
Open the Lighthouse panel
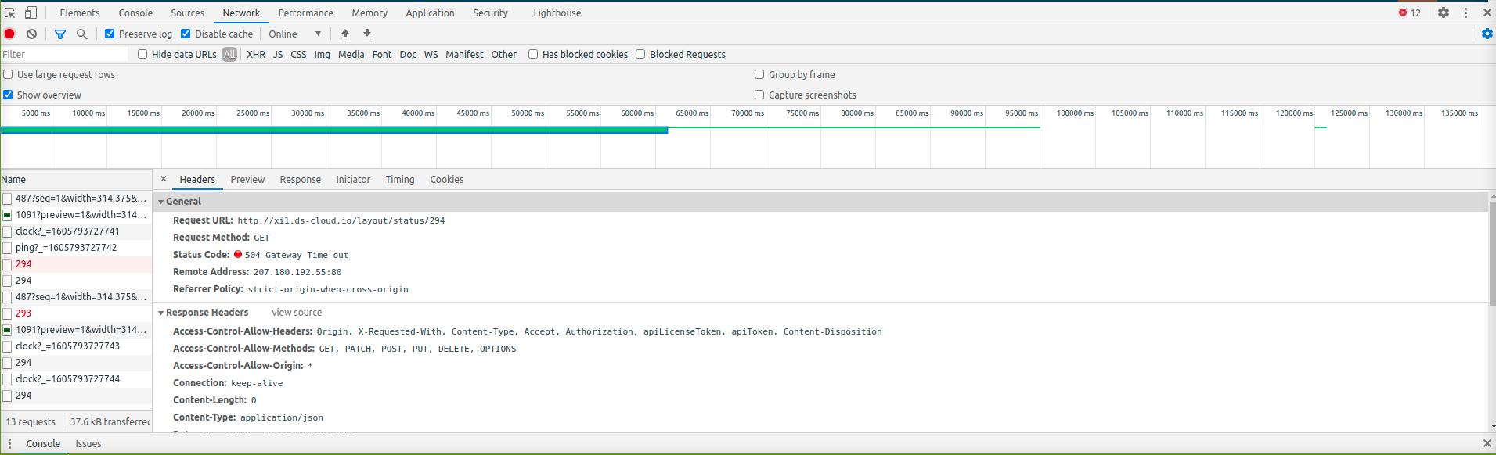pyautogui.click(x=557, y=13)
